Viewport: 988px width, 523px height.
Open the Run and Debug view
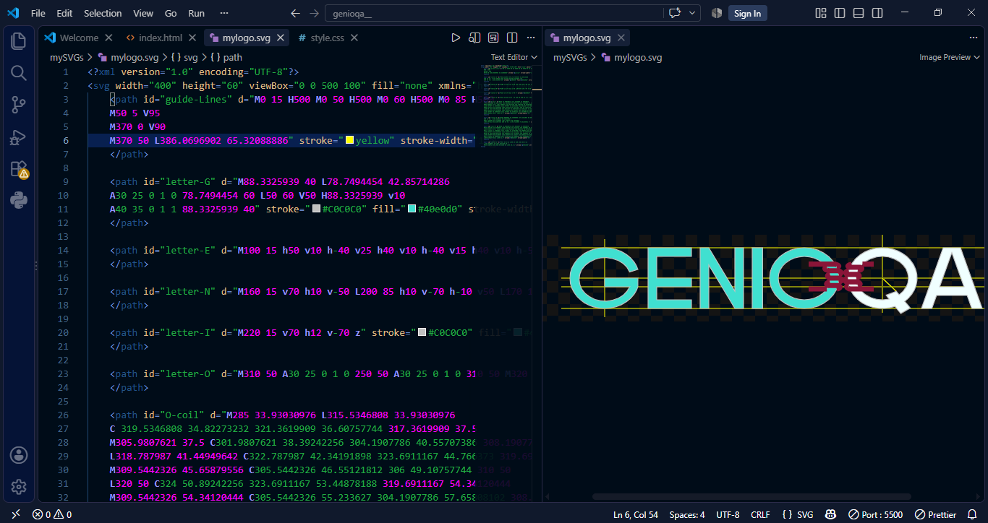(x=19, y=137)
